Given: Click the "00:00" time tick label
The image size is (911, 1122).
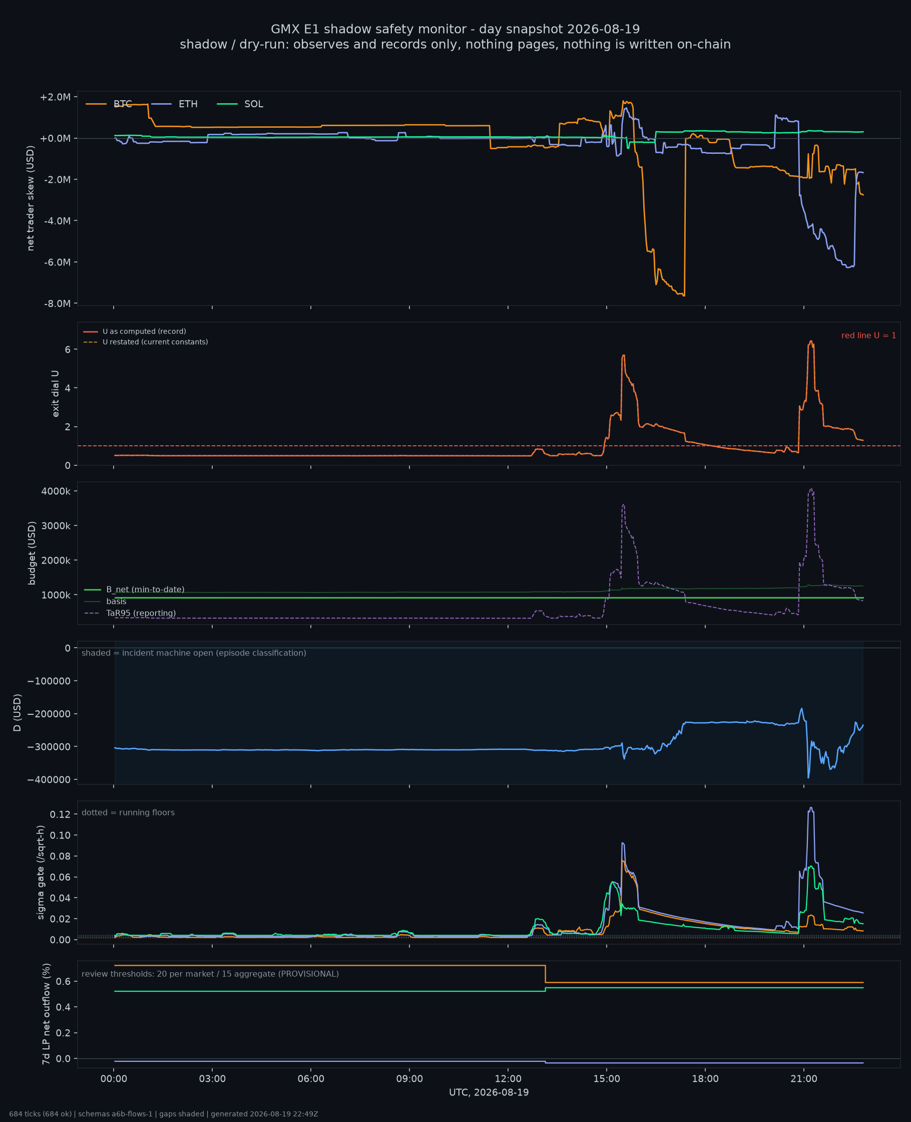Looking at the screenshot, I should click(114, 1079).
